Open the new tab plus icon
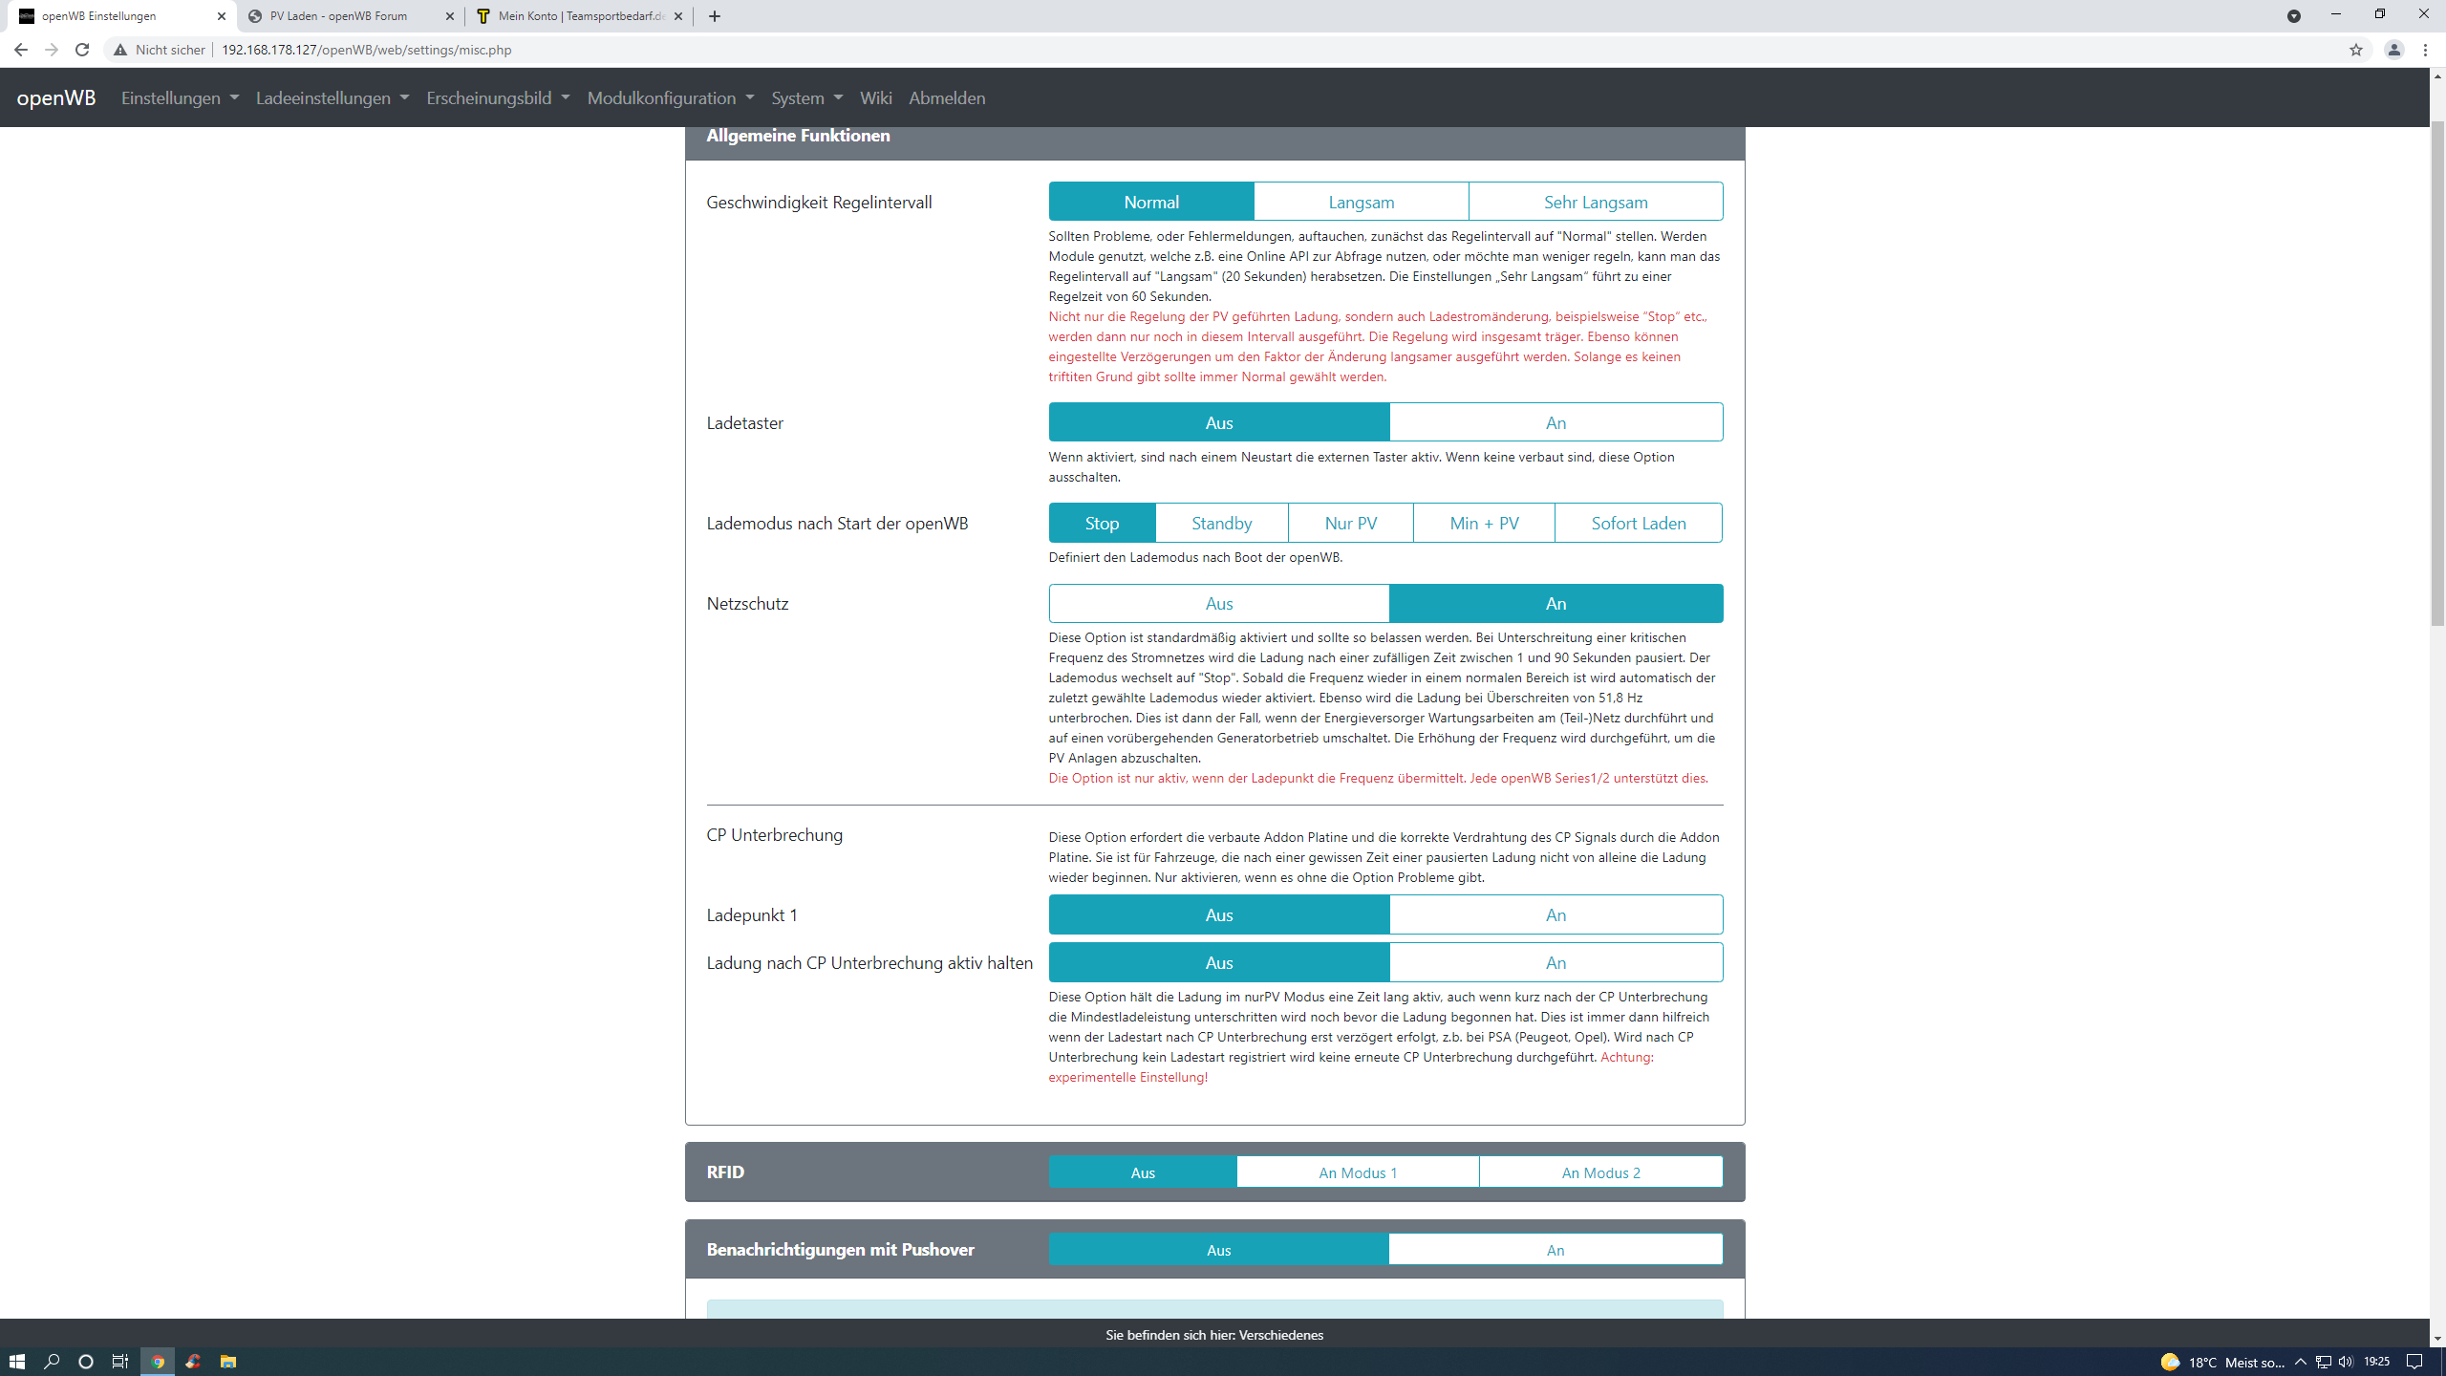Screen dimensions: 2446x1376 (715, 16)
